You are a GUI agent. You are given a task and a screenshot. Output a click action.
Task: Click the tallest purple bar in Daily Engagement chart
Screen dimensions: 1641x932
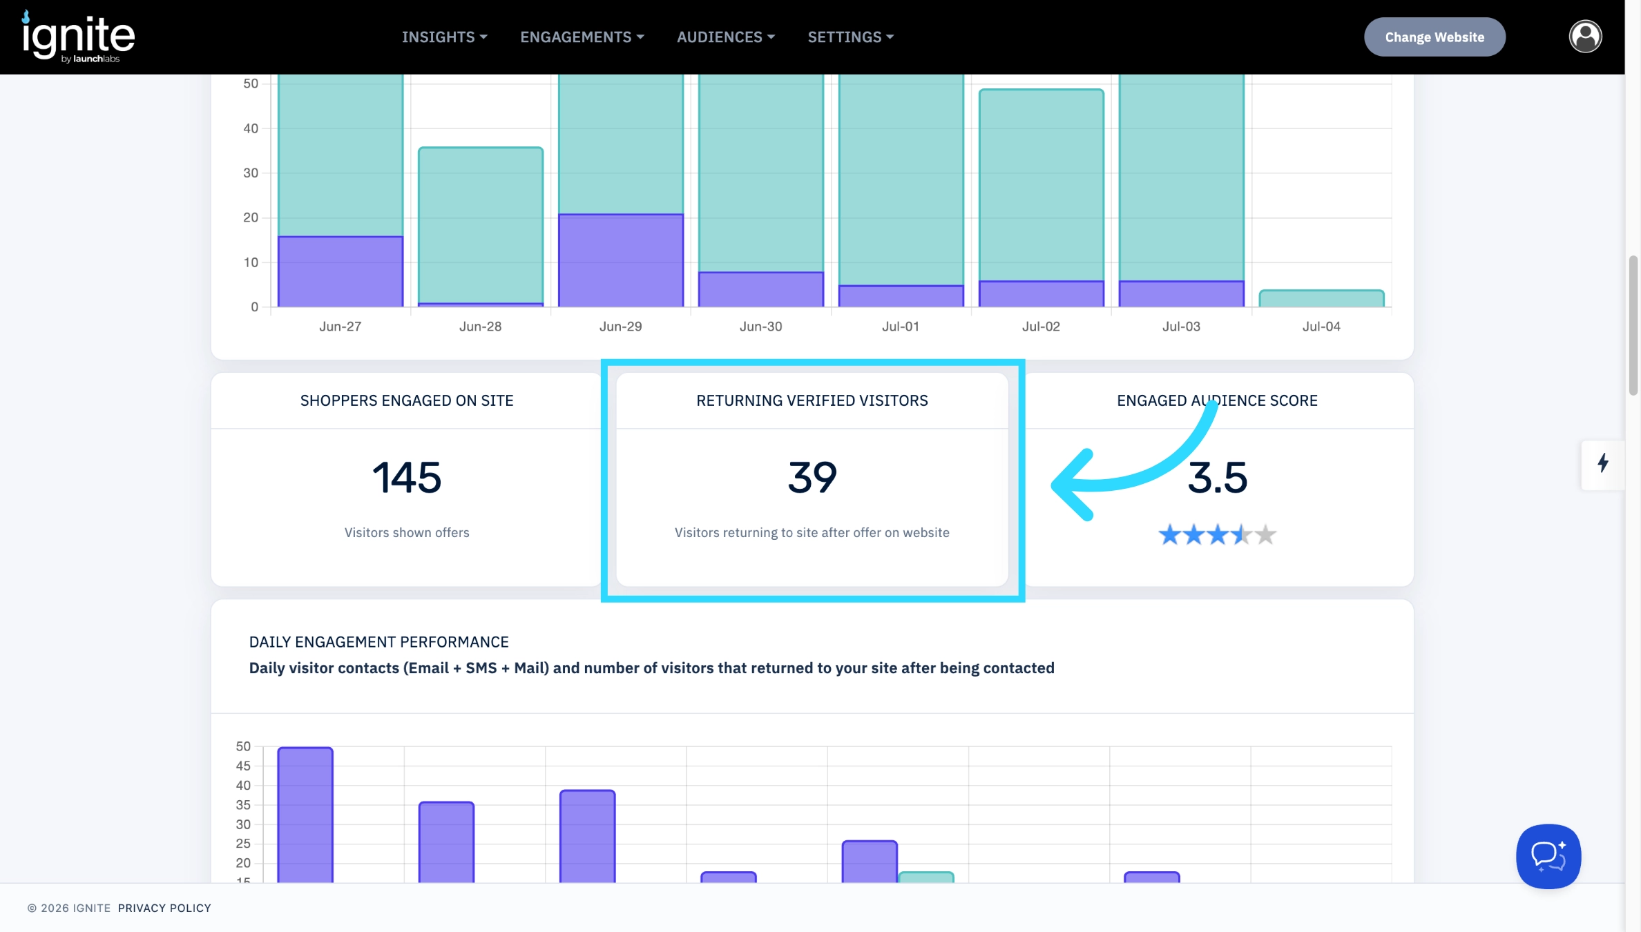[305, 815]
